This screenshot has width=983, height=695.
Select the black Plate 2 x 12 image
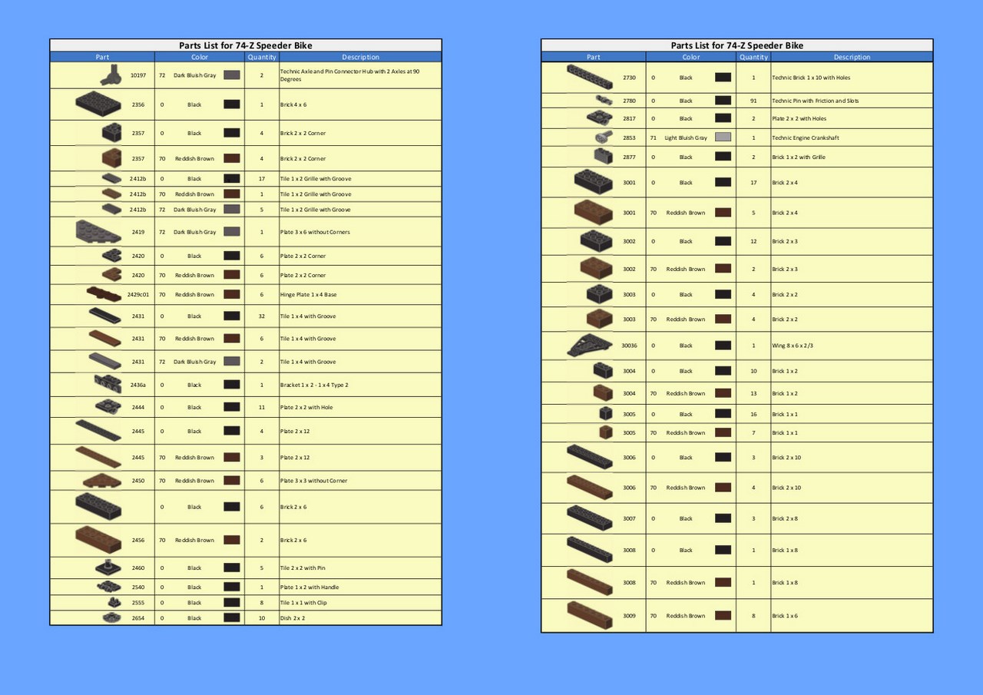[98, 432]
